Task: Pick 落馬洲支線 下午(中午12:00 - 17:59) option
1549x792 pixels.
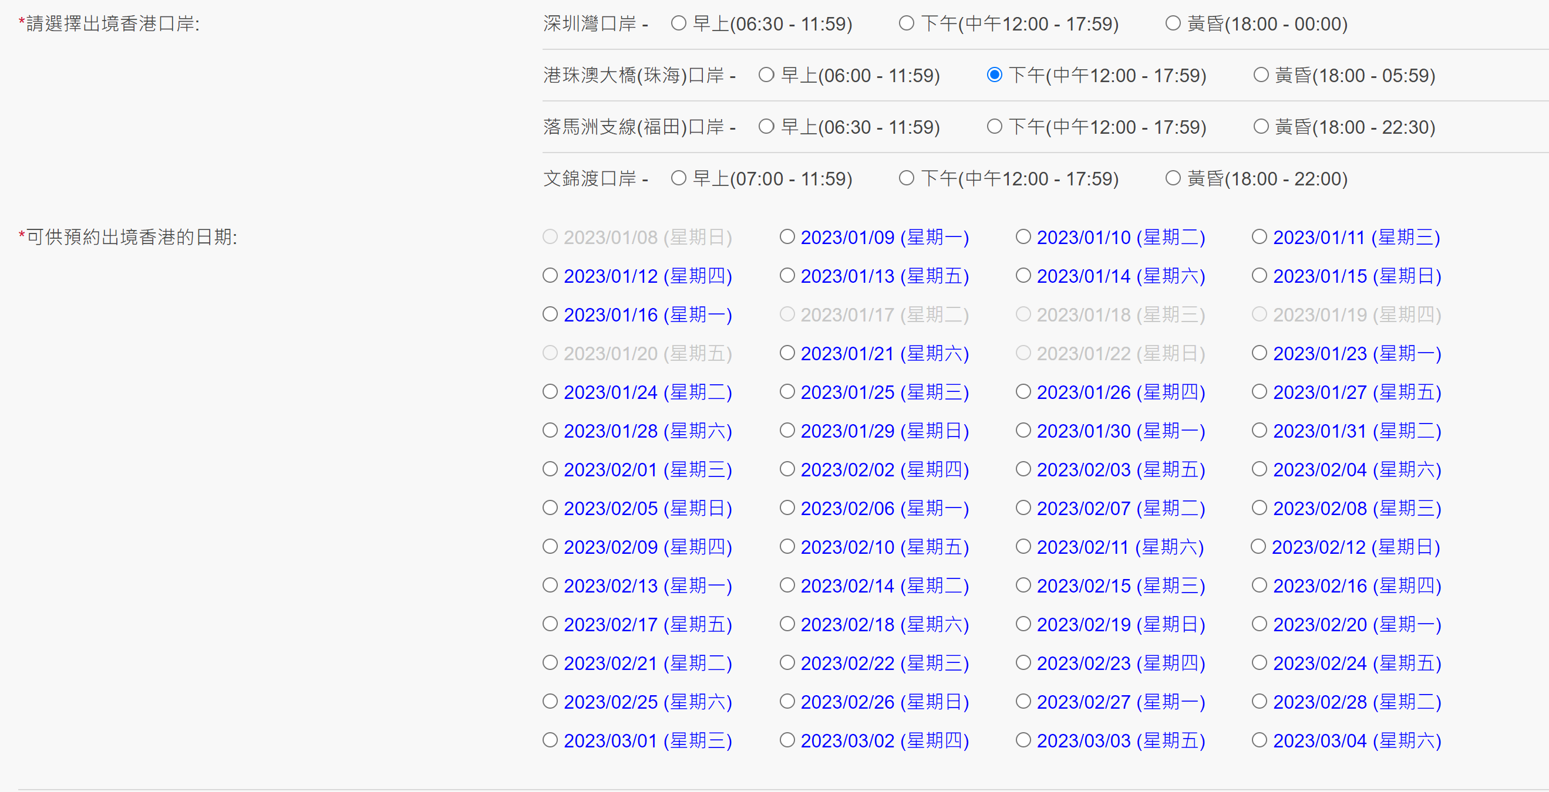Action: [995, 127]
